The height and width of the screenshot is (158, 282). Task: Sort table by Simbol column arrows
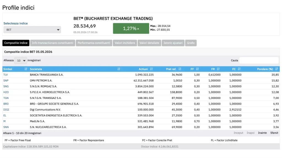26,69
